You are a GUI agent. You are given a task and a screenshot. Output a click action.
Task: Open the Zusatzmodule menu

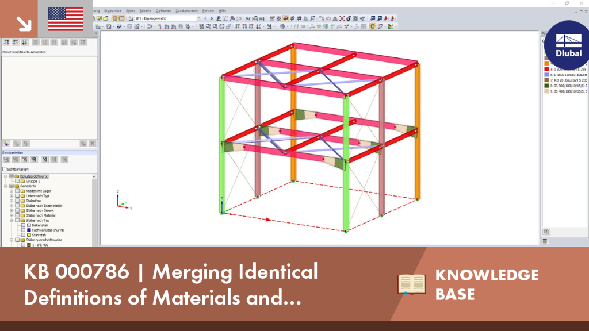187,11
